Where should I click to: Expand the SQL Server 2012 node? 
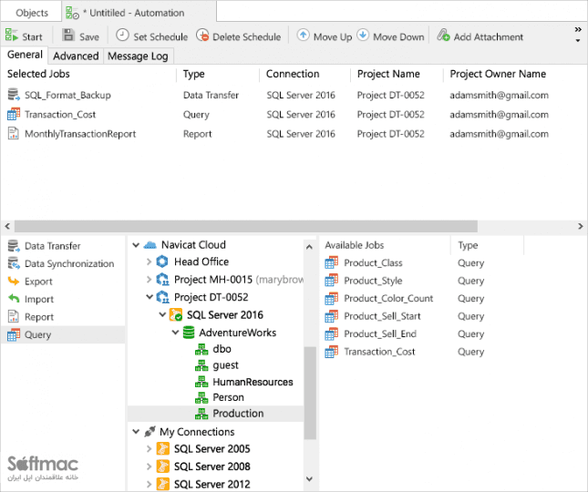(149, 484)
